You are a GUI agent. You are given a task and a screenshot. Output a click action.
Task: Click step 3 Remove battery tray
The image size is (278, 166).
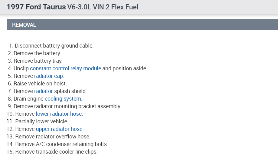click(x=38, y=61)
